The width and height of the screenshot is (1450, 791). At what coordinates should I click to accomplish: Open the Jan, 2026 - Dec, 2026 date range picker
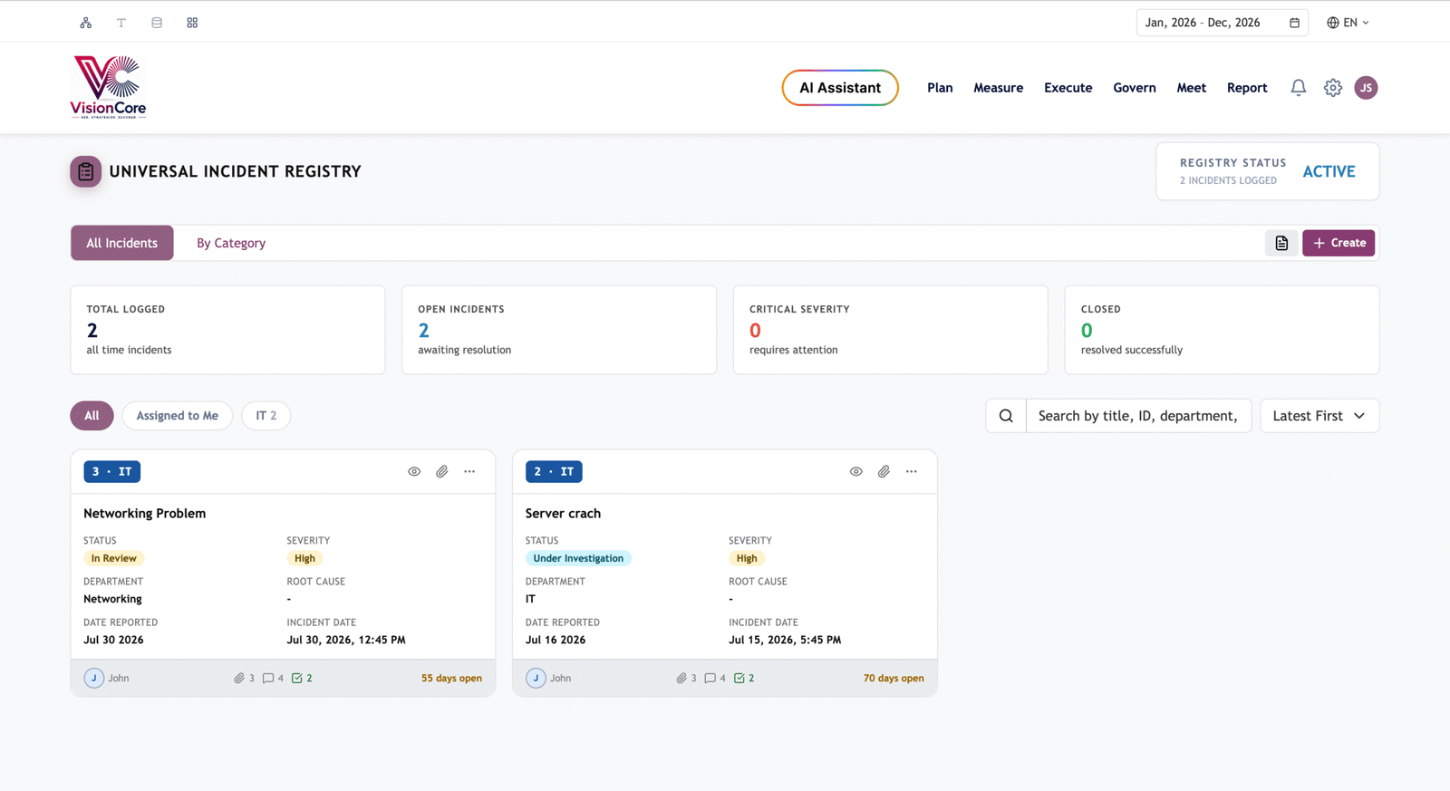click(1222, 23)
